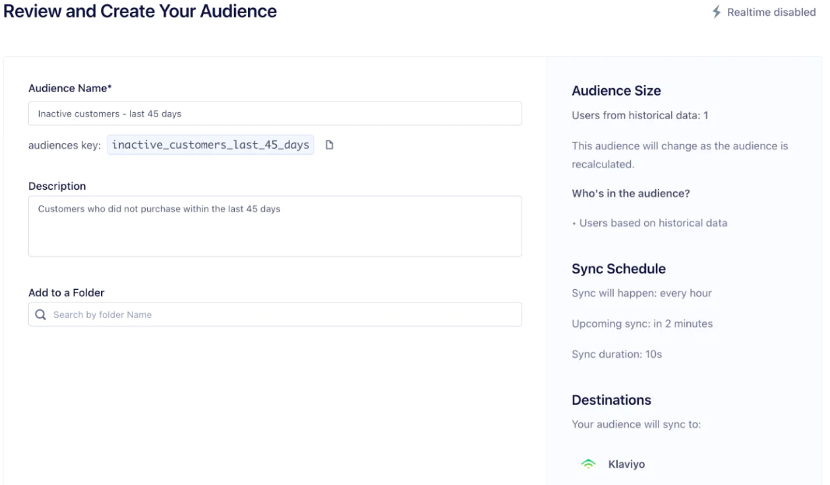Click the Destinations heading

click(x=611, y=400)
